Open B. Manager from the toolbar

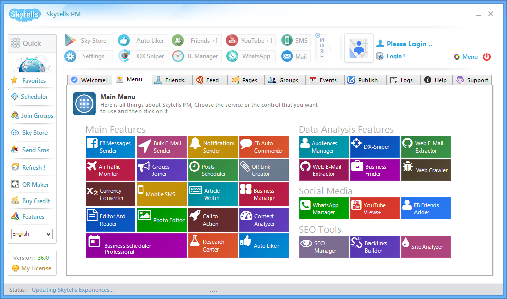coord(197,56)
